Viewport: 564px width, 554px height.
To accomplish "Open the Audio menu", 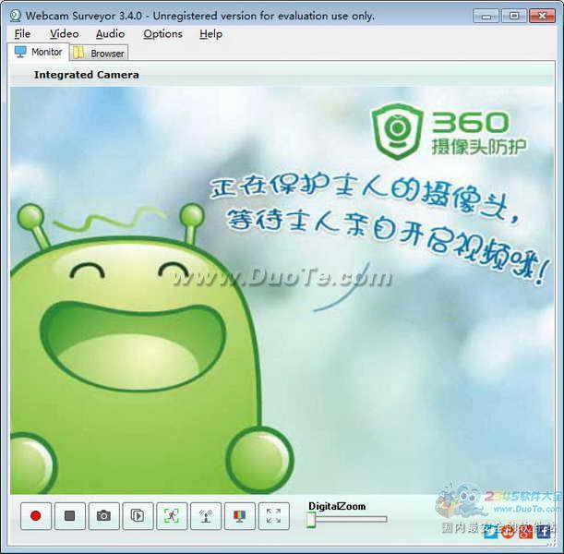I will [111, 34].
